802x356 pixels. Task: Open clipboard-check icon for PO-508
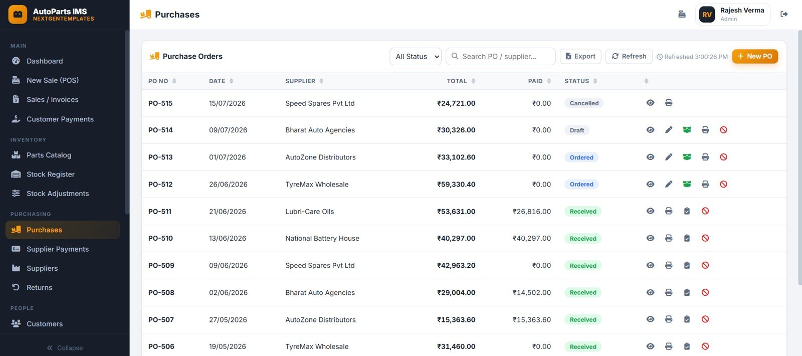(x=687, y=292)
